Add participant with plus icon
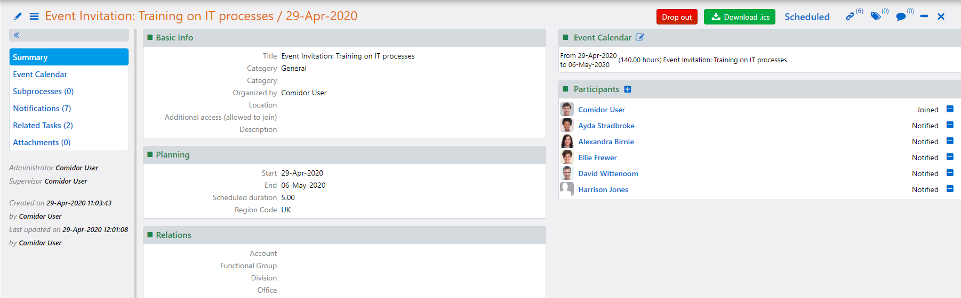This screenshot has height=298, width=961. click(x=628, y=89)
